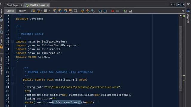Click Previous Bookmark icon
This screenshot has height=107, width=191.
point(83,11)
